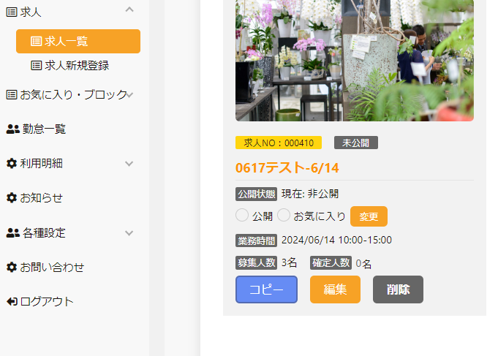Viewport: 498px width, 356px height.
Task: Click the list icon beside 求人
Action: click(x=12, y=12)
